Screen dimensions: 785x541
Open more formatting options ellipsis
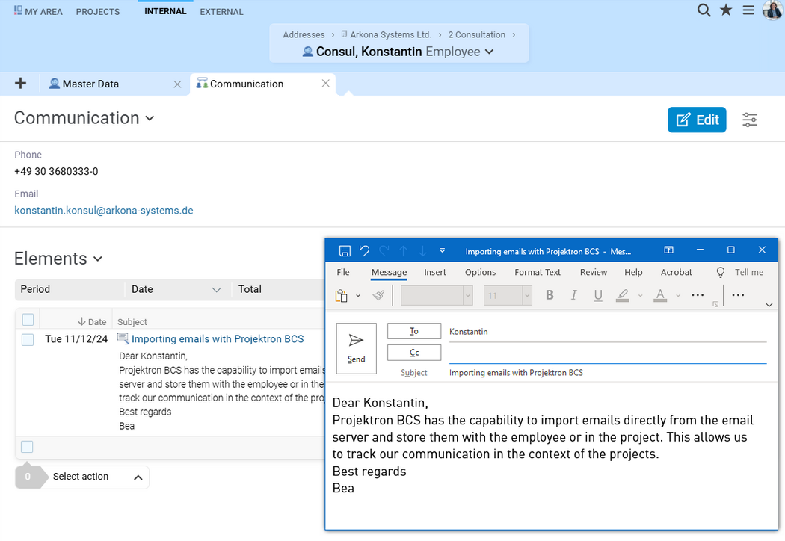pos(698,295)
